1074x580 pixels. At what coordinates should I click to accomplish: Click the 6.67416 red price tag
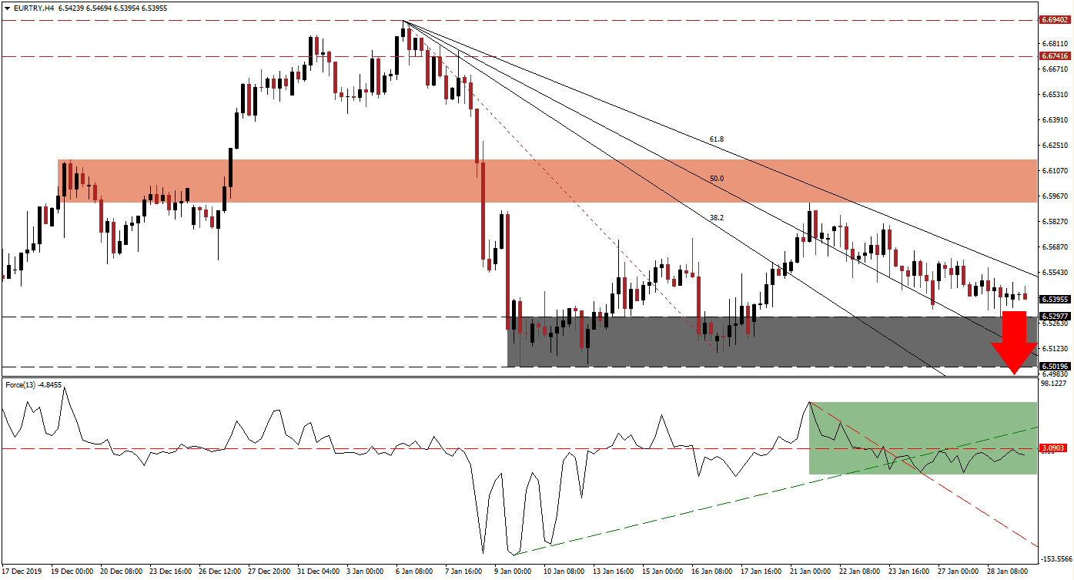1053,56
